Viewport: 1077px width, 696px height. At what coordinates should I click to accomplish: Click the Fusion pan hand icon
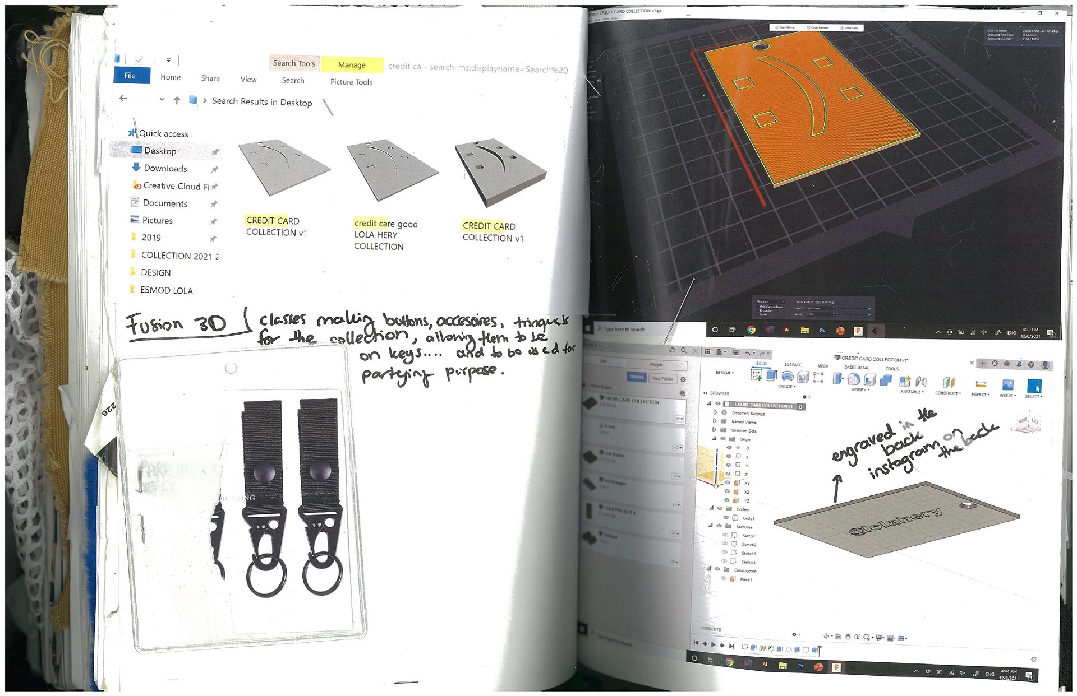[848, 637]
